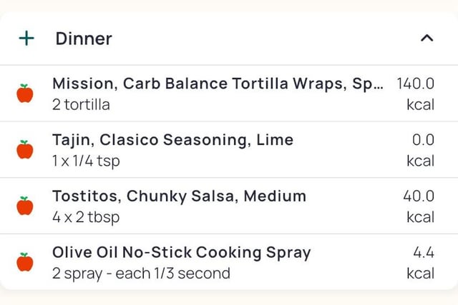
Task: Tap the 40.0 kcal value for salsa
Action: (x=419, y=196)
